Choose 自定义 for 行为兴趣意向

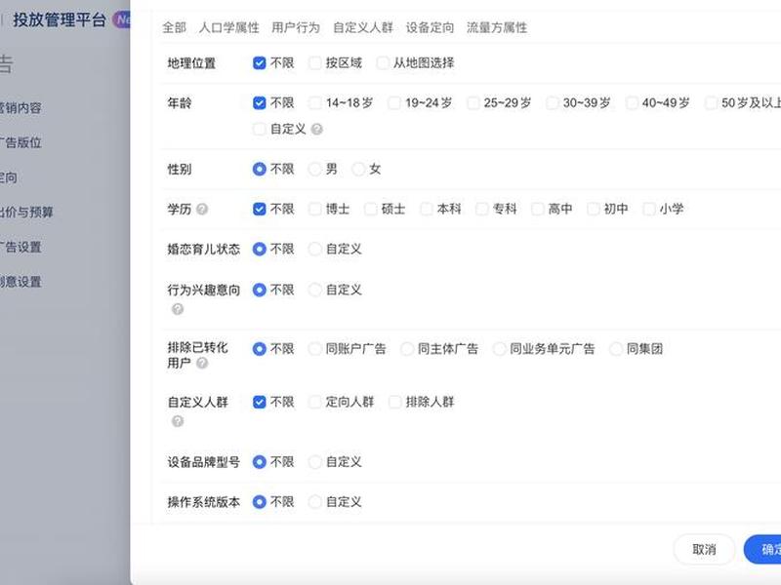point(314,290)
